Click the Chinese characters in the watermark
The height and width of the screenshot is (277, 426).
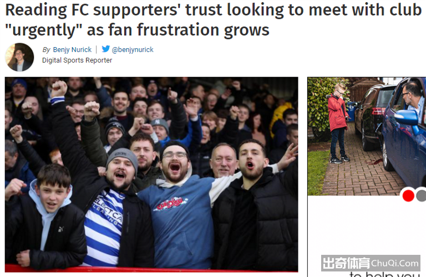click(346, 263)
